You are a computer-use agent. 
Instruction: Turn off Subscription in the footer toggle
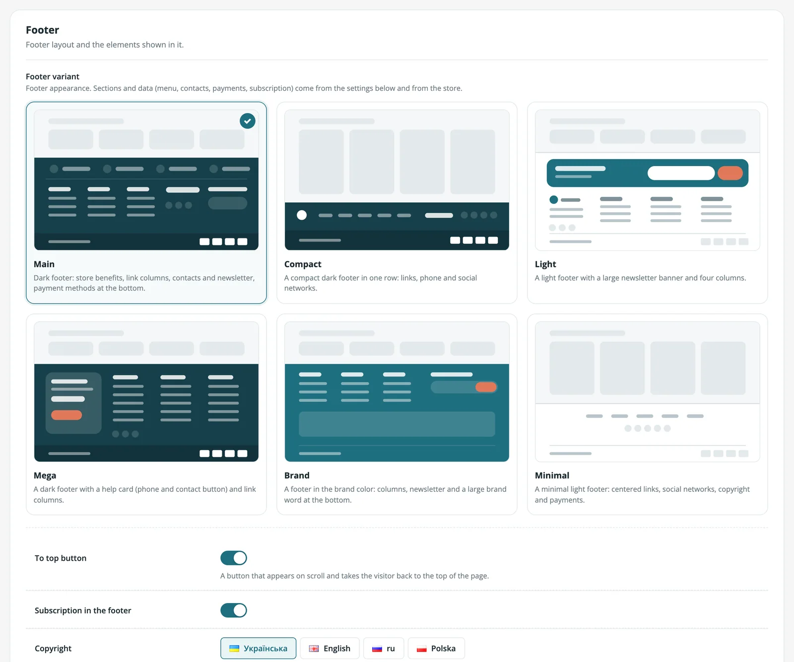[x=234, y=610]
